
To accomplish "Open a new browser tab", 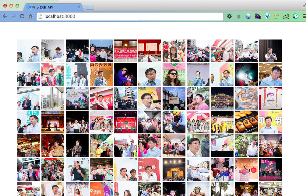I will click(89, 7).
